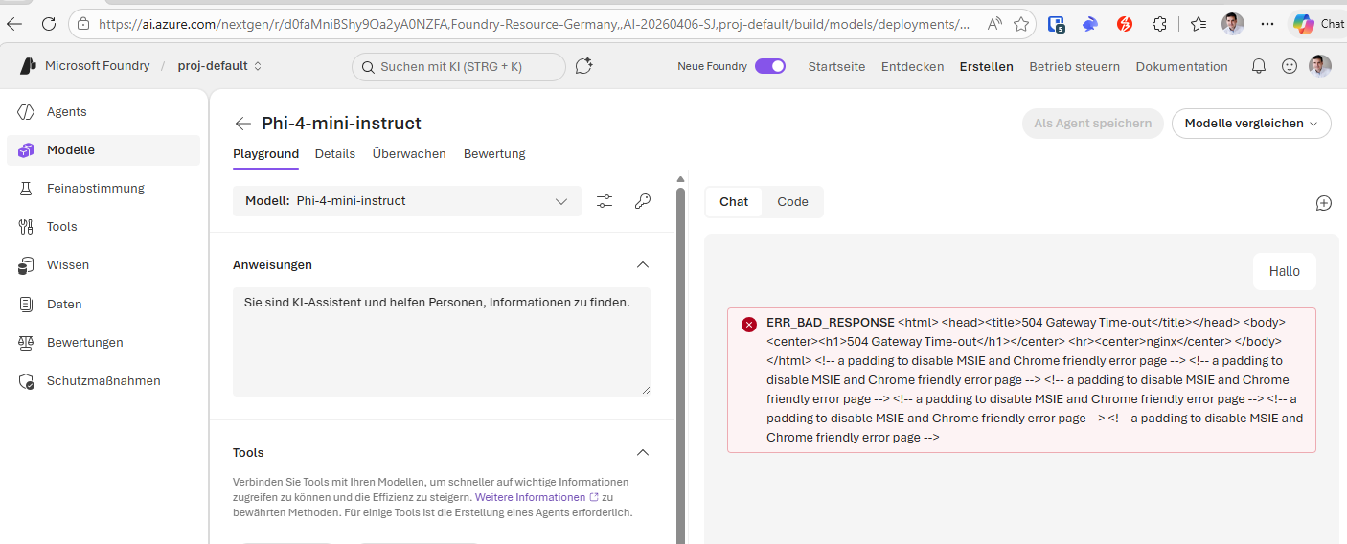Open the Modell Phi-4-mini-instruct dropdown
1347x544 pixels.
click(407, 201)
